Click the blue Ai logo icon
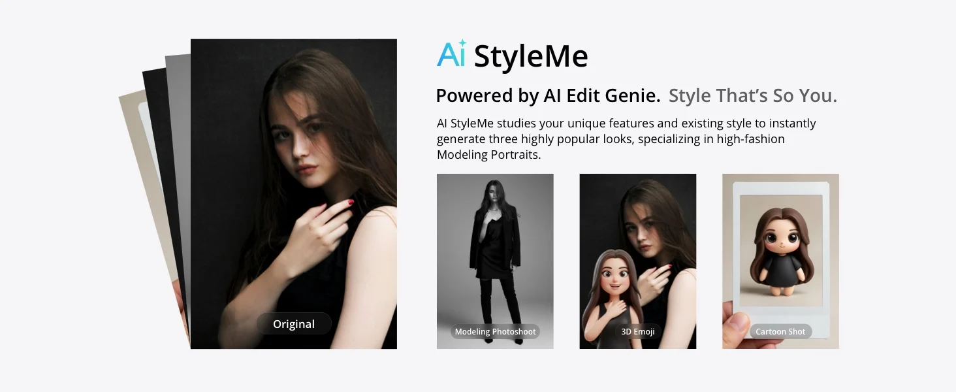The width and height of the screenshot is (956, 392). pyautogui.click(x=452, y=54)
